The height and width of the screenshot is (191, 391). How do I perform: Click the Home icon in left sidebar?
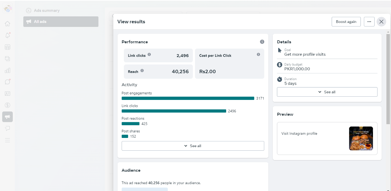click(8, 24)
